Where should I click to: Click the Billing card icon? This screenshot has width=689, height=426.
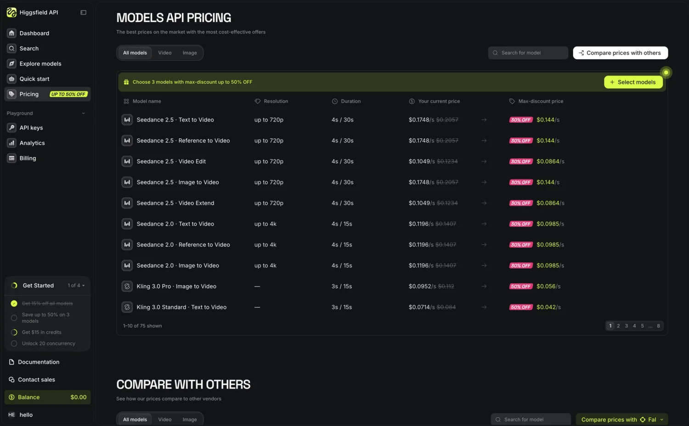pos(11,158)
